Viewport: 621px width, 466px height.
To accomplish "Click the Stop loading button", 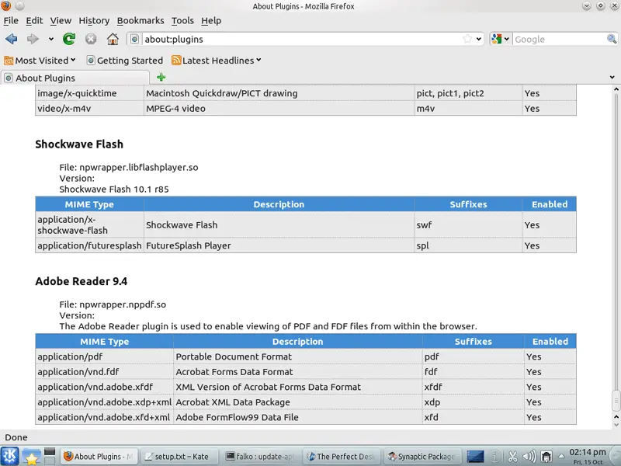I will (91, 39).
